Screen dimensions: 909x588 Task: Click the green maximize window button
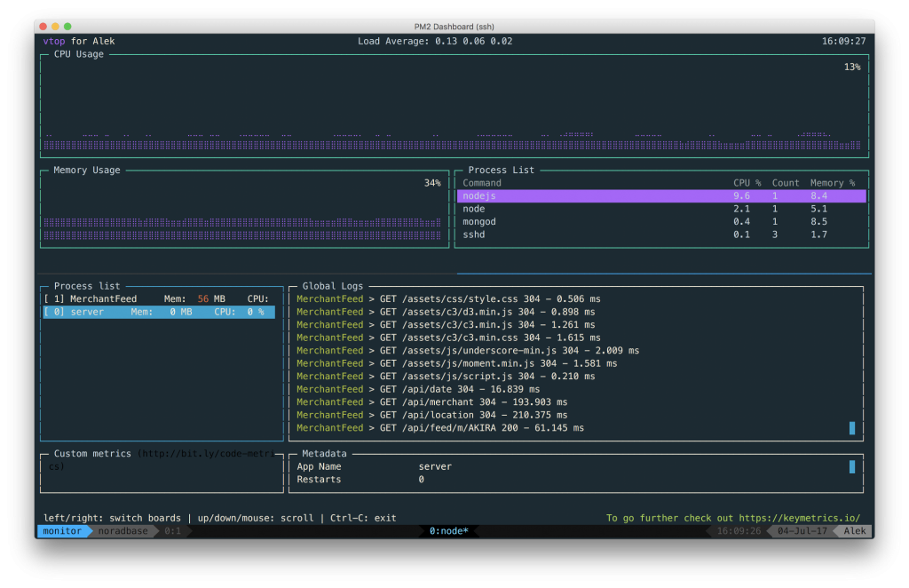[x=68, y=28]
